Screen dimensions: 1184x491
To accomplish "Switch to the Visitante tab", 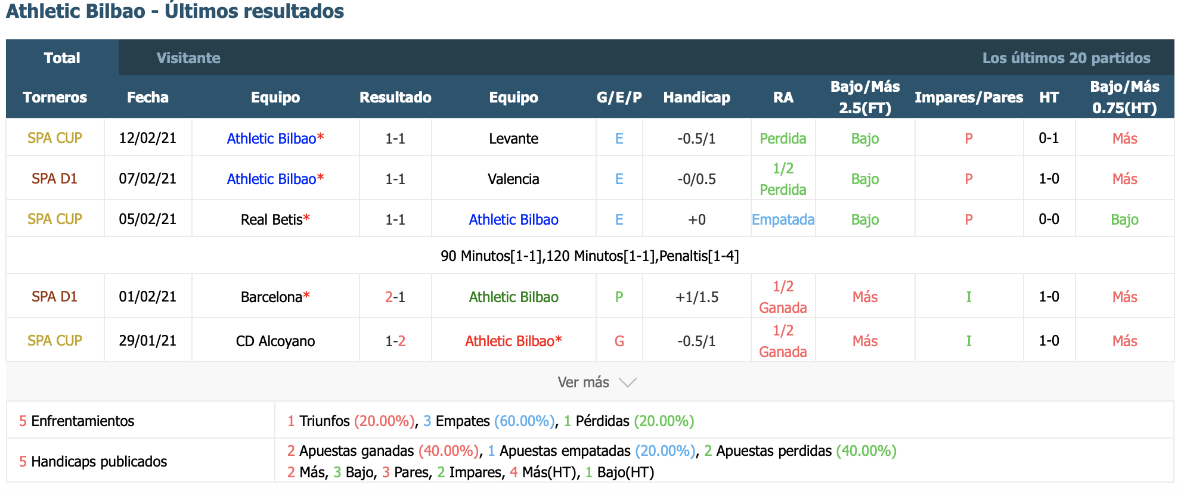I will tap(188, 58).
